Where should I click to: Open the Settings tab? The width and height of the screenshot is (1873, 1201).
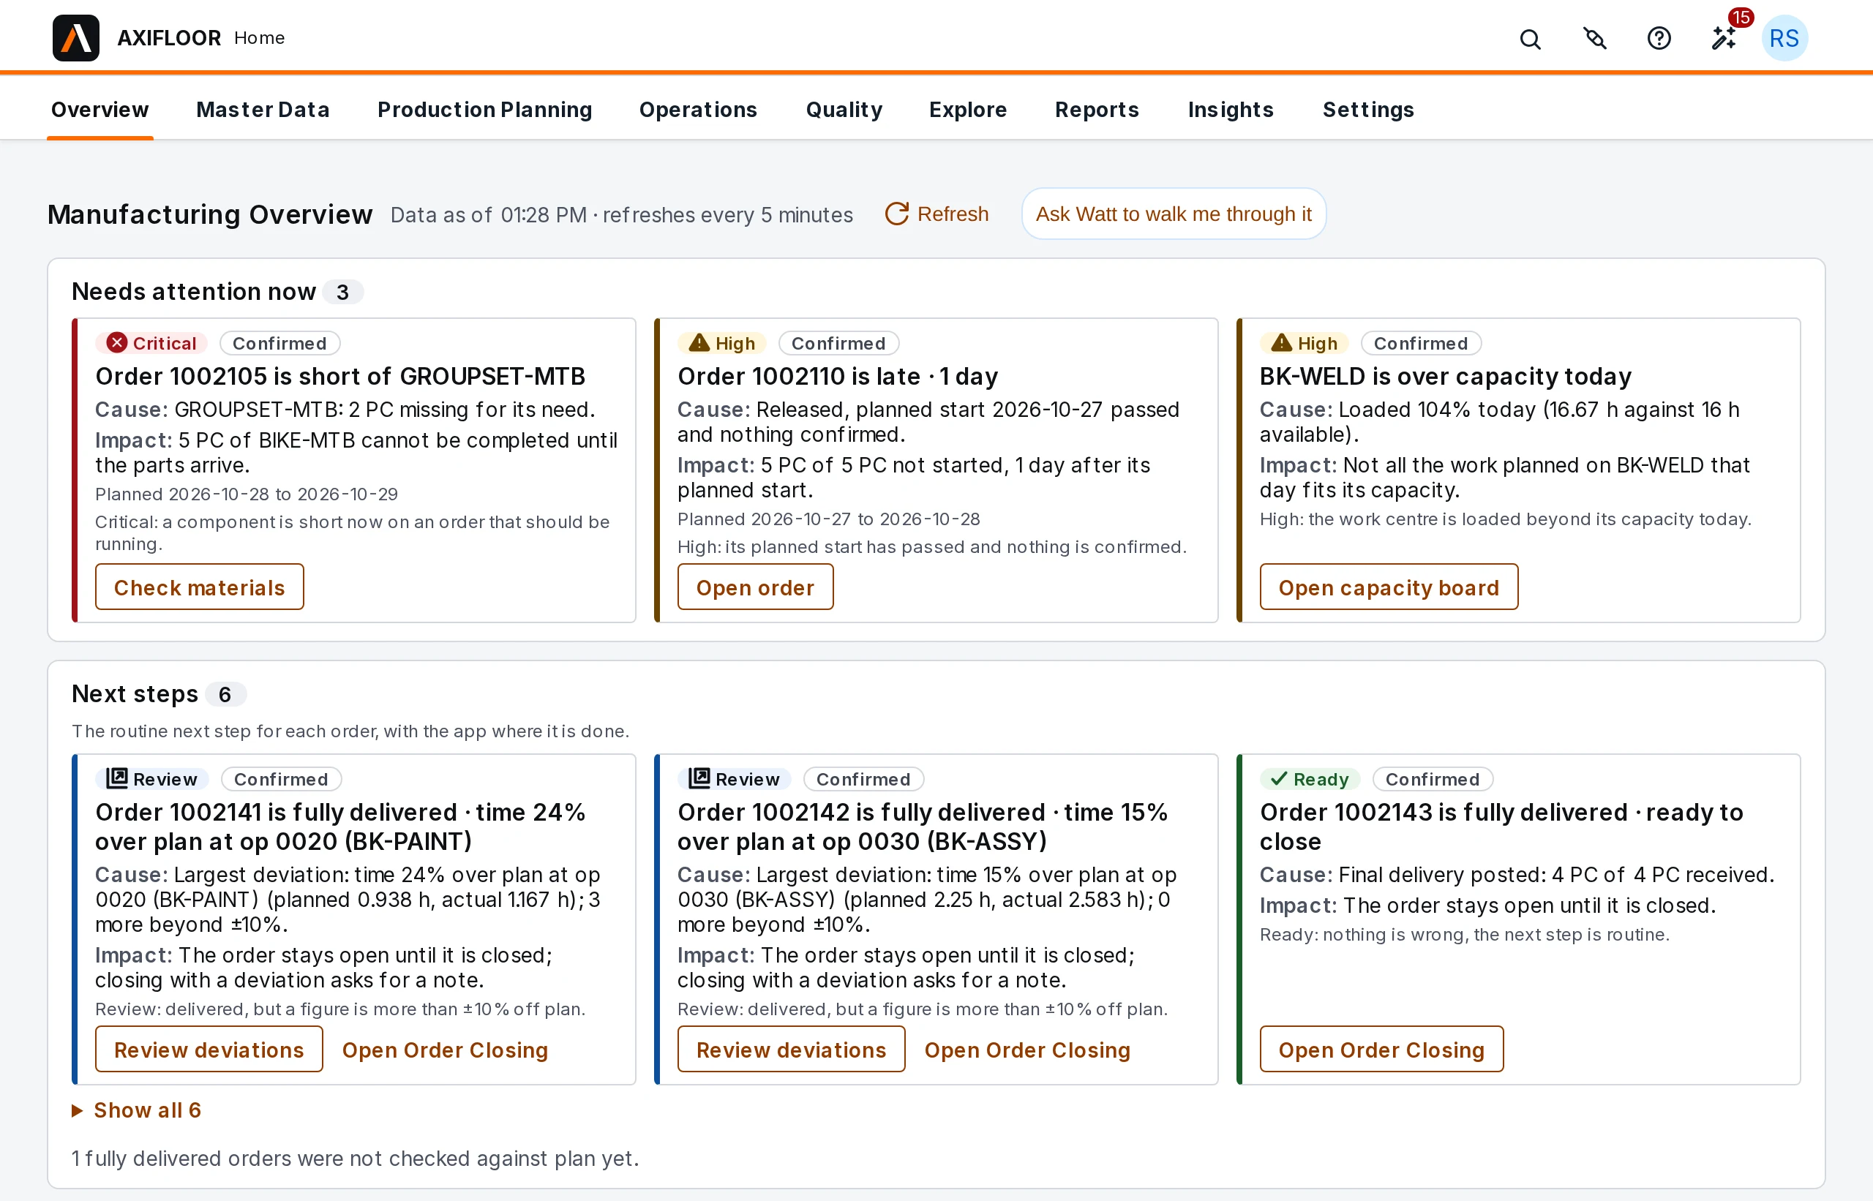pyautogui.click(x=1367, y=110)
